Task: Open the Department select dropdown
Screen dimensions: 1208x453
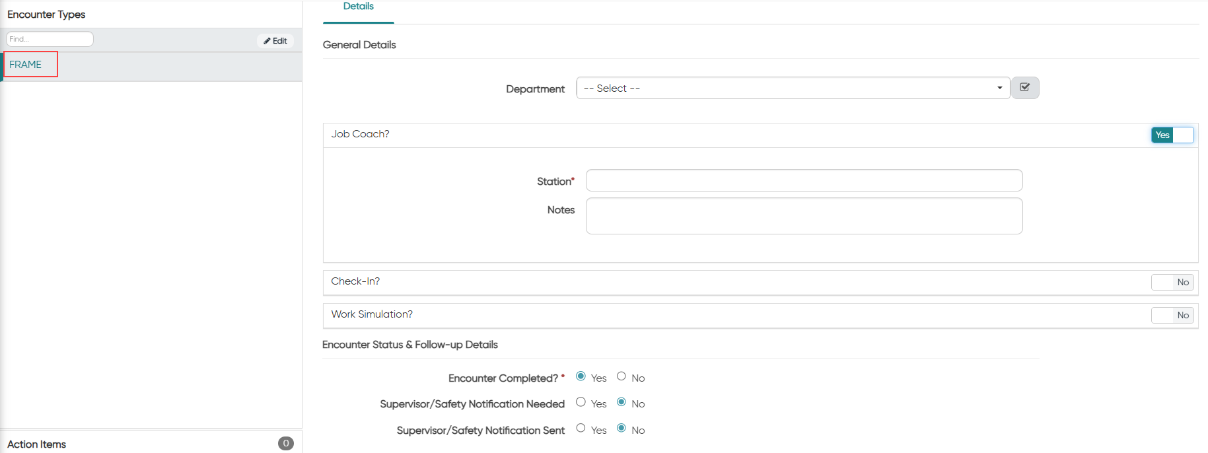Action: click(x=793, y=88)
